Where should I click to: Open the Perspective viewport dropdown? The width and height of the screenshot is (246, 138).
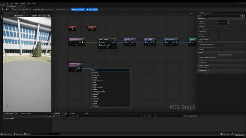point(19,16)
